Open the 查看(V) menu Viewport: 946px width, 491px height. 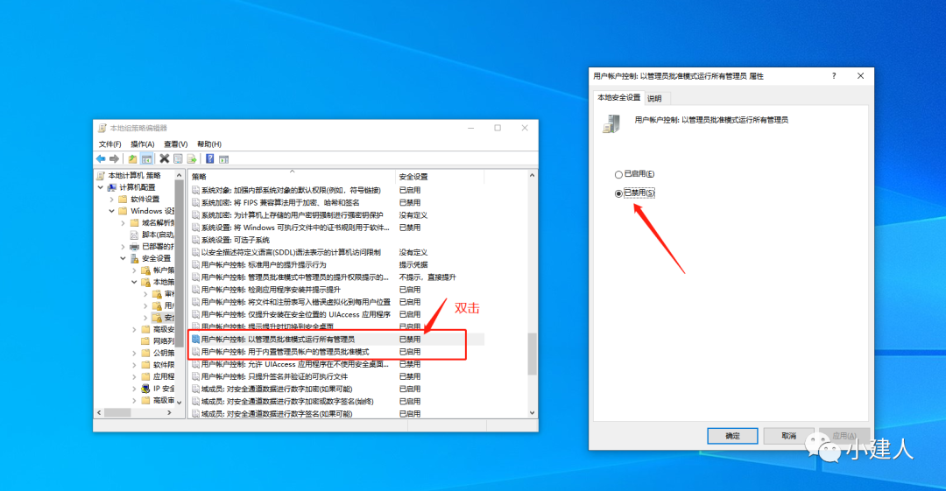175,144
